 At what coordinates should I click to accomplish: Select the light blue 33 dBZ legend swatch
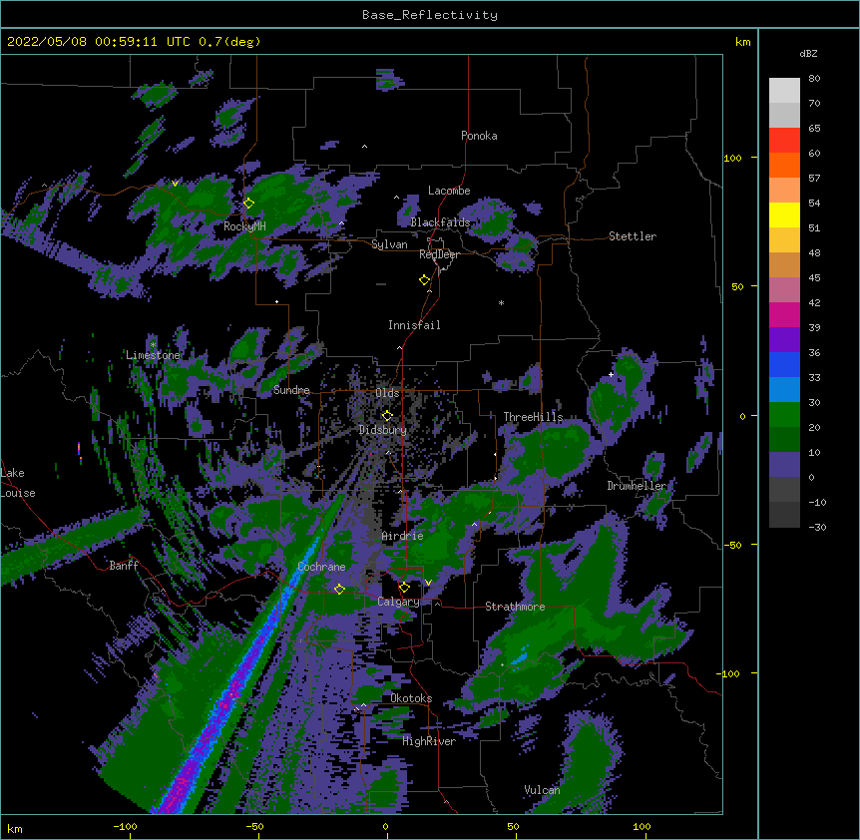pos(784,390)
